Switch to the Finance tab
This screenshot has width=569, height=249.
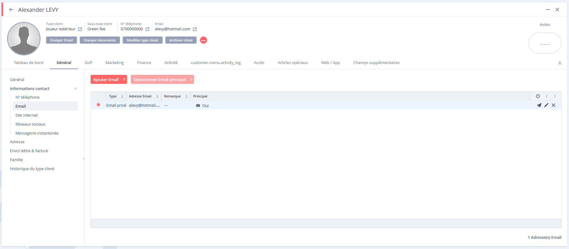(144, 62)
